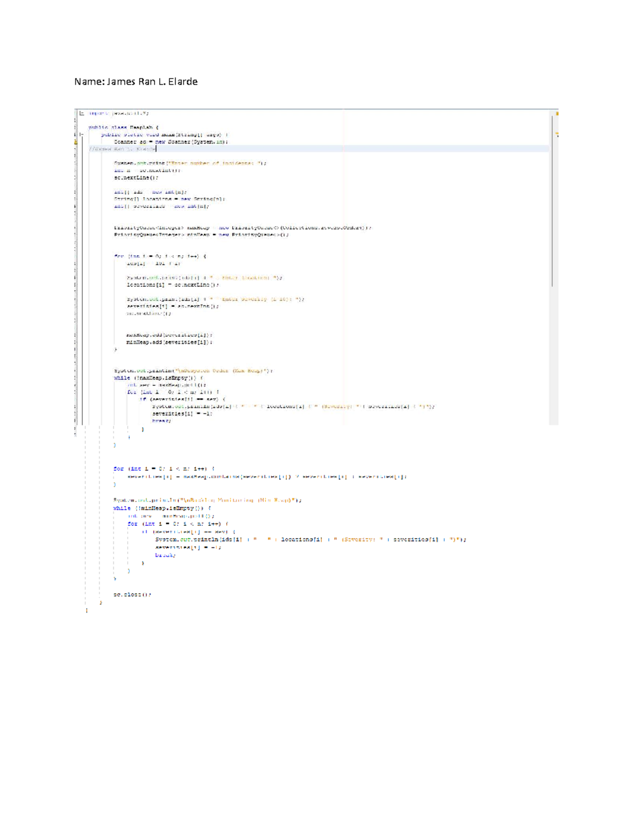Image resolution: width=633 pixels, height=819 pixels.
Task: Click the highlighted comment line in editor
Action: [122, 149]
